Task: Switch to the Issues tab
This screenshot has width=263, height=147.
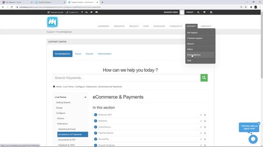Action: click(x=78, y=53)
